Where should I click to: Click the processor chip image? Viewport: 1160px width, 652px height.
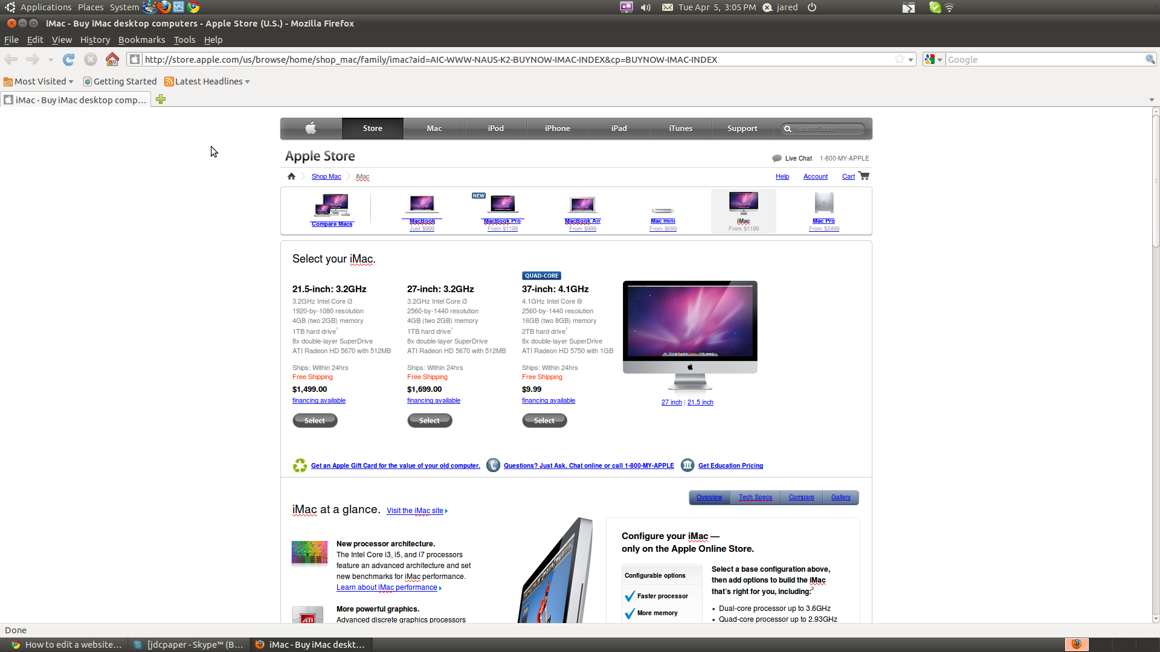tap(309, 552)
